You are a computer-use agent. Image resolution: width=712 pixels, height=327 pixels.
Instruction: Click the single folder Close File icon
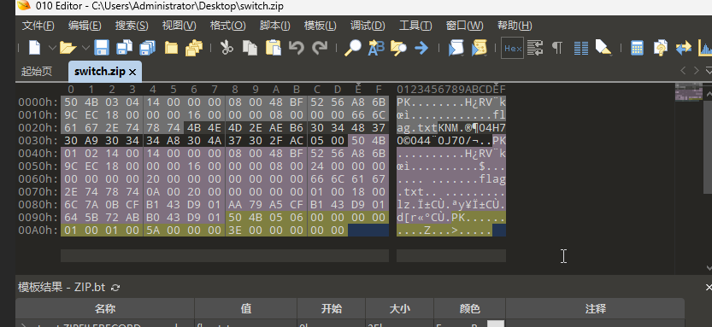coord(171,48)
